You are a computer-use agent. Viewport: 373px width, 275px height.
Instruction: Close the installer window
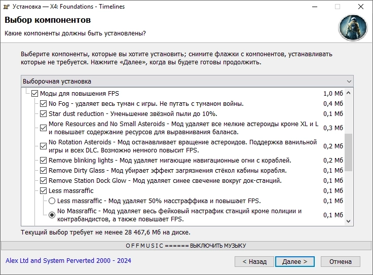361,7
